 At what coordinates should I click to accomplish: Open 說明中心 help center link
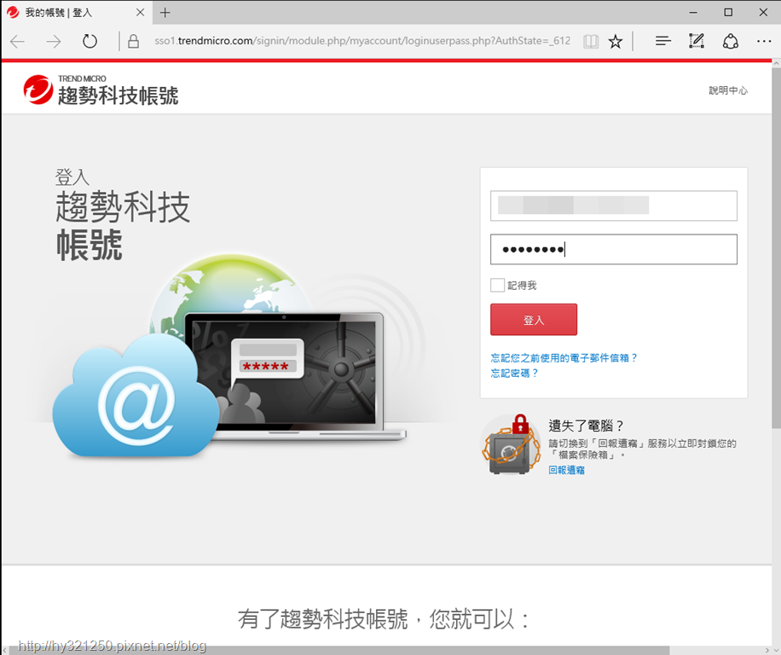pyautogui.click(x=728, y=90)
